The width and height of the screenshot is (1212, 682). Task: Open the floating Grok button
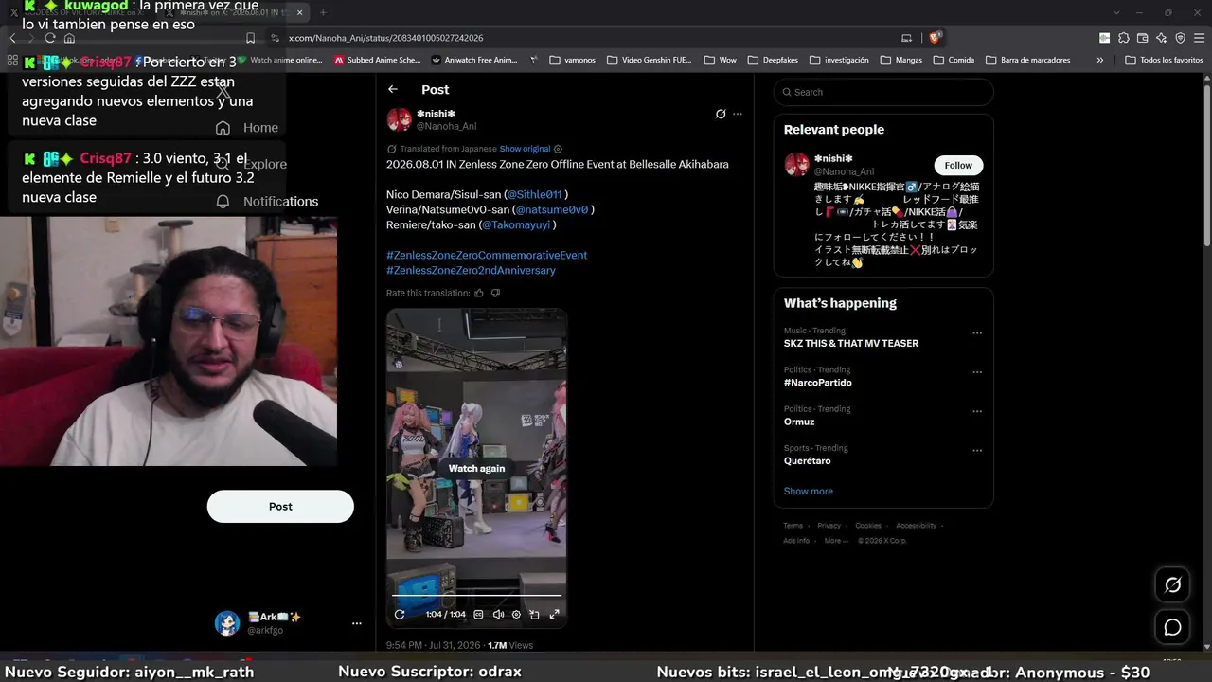1172,584
